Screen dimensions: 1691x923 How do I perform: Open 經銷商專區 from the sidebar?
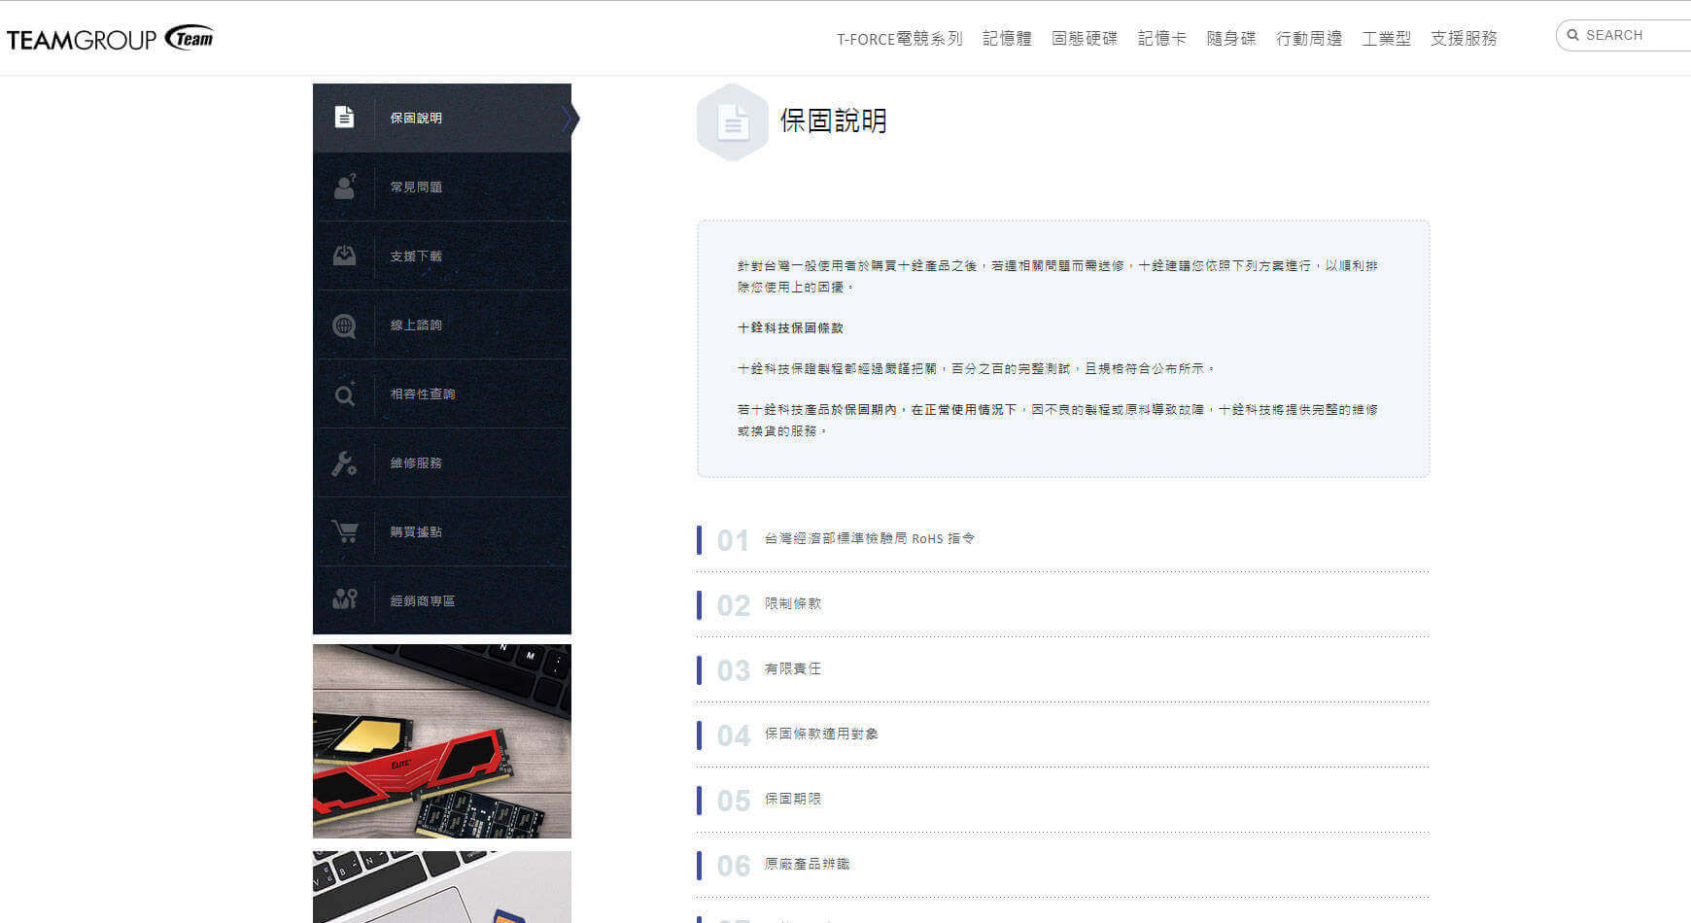442,600
